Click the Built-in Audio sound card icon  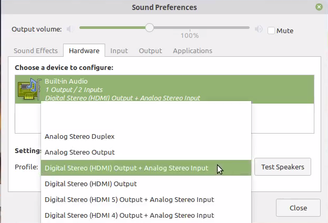point(28,89)
